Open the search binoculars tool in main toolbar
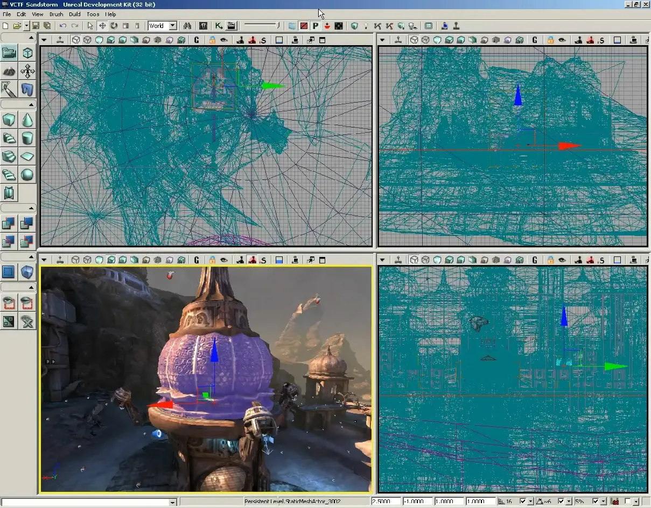 (x=187, y=25)
